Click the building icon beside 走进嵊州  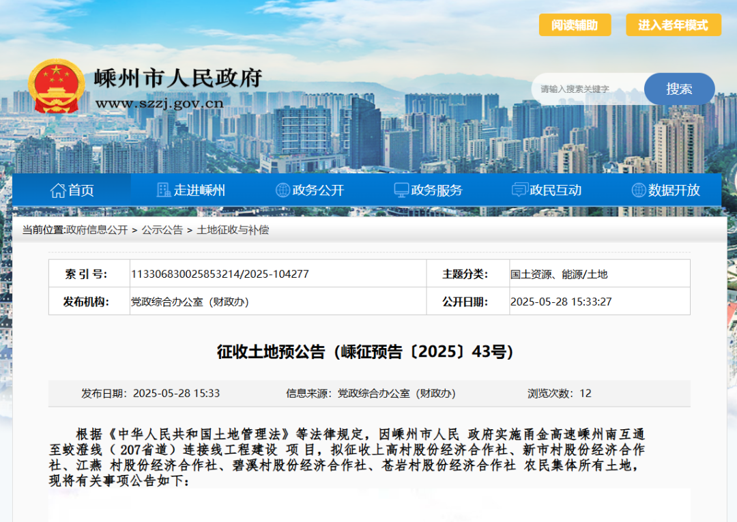164,190
